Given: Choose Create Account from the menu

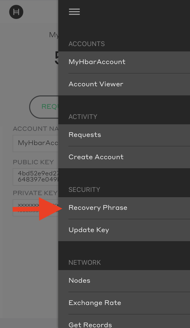Looking at the screenshot, I should tap(96, 157).
